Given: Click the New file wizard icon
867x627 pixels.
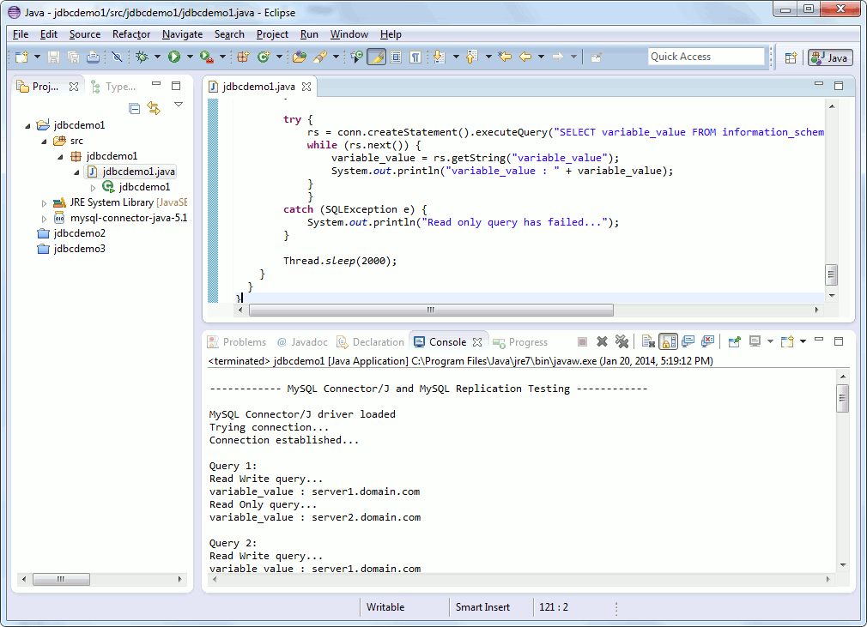Looking at the screenshot, I should coord(21,57).
